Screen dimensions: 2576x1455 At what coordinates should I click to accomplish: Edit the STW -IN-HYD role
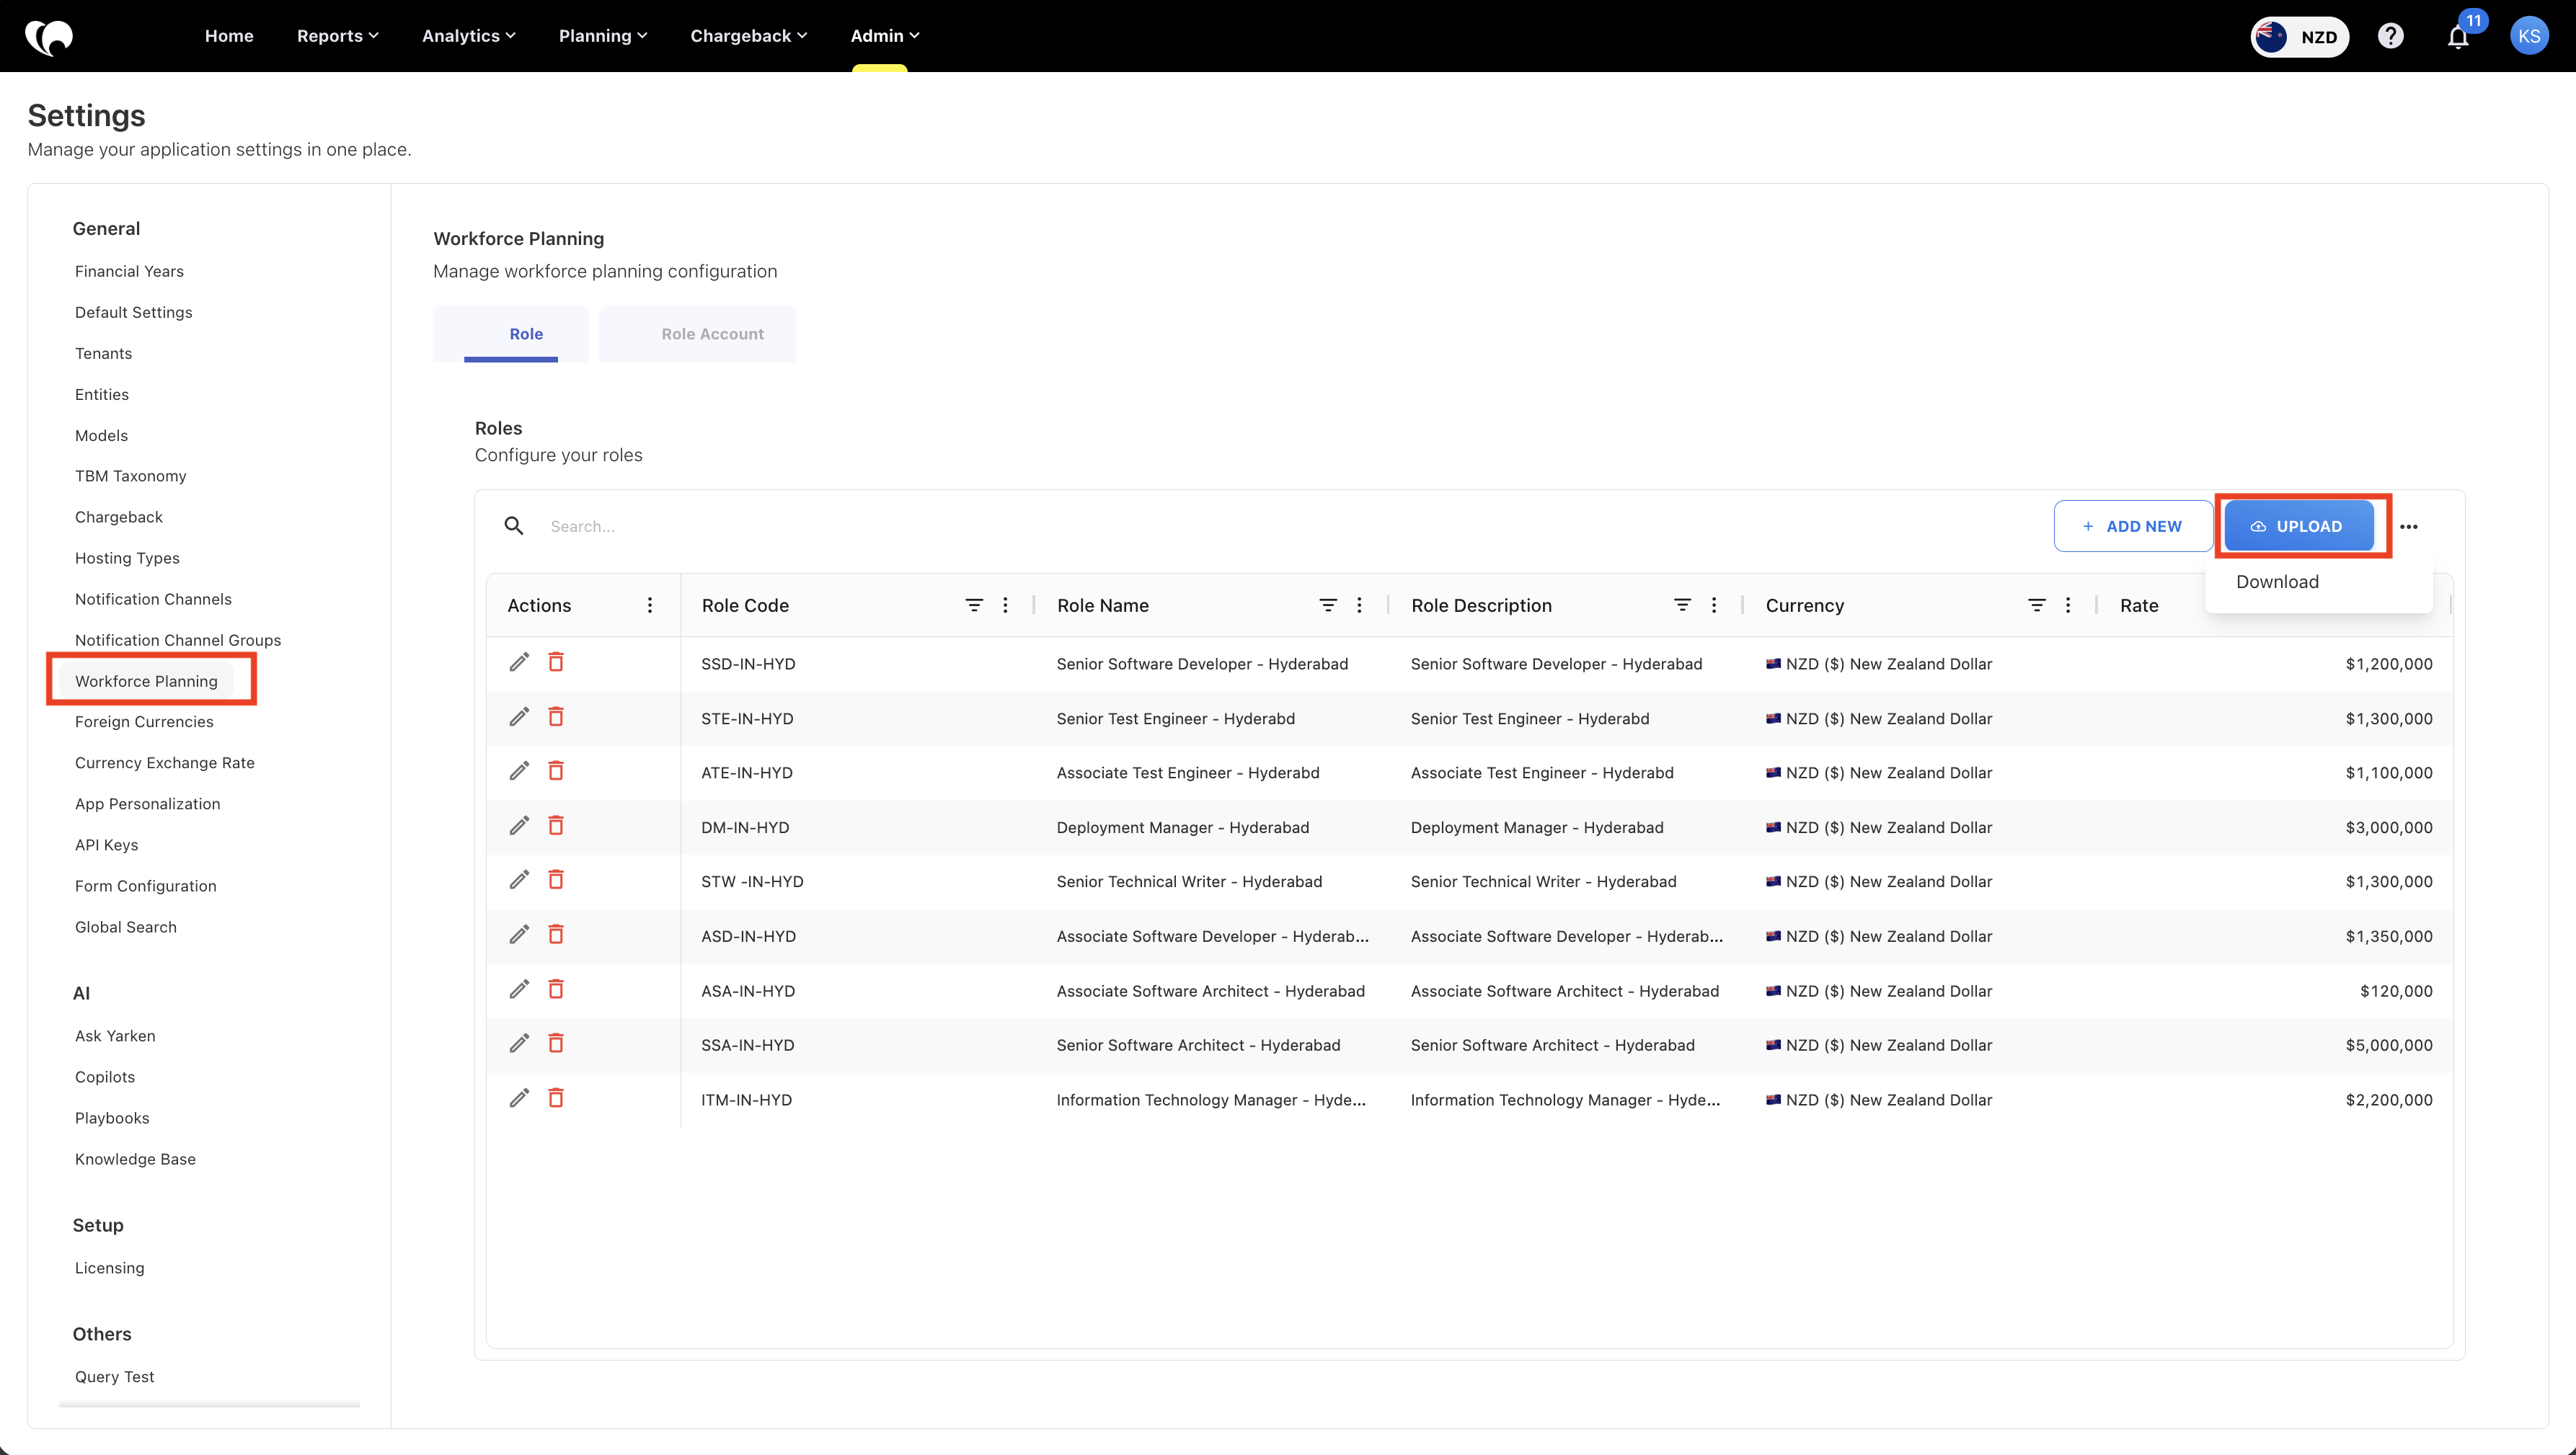coord(519,881)
